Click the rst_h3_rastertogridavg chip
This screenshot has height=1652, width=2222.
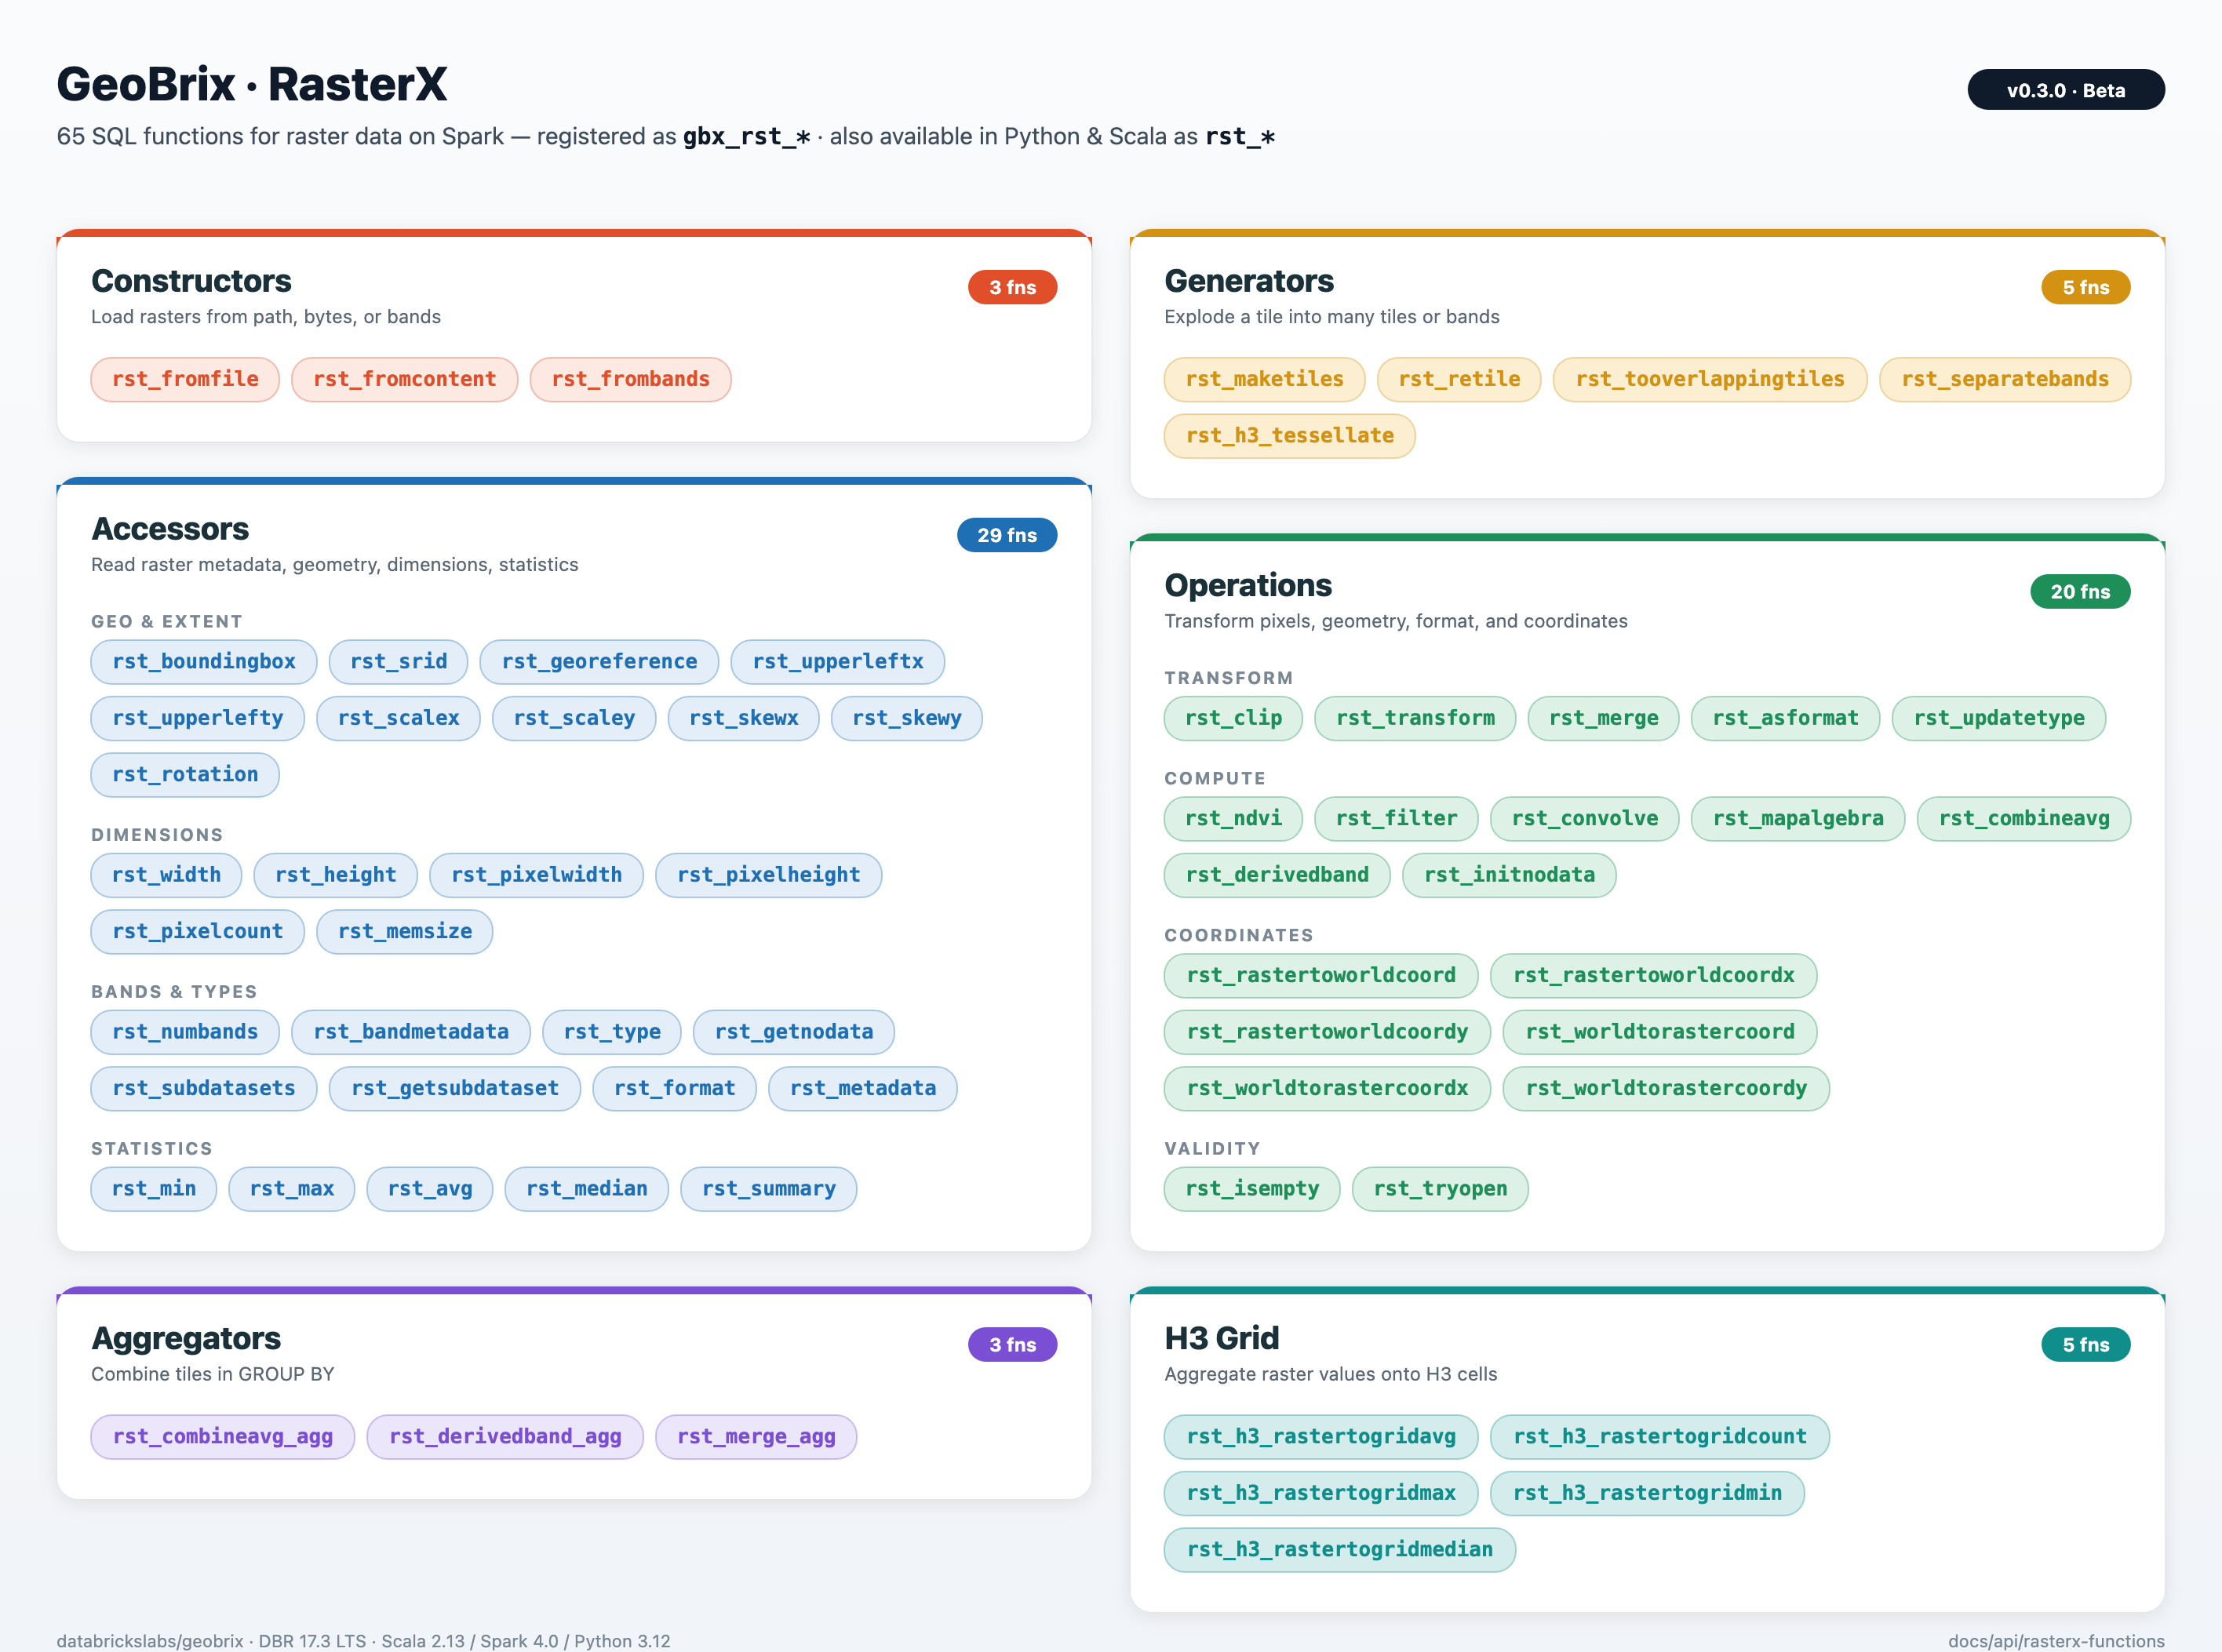tap(1321, 1437)
